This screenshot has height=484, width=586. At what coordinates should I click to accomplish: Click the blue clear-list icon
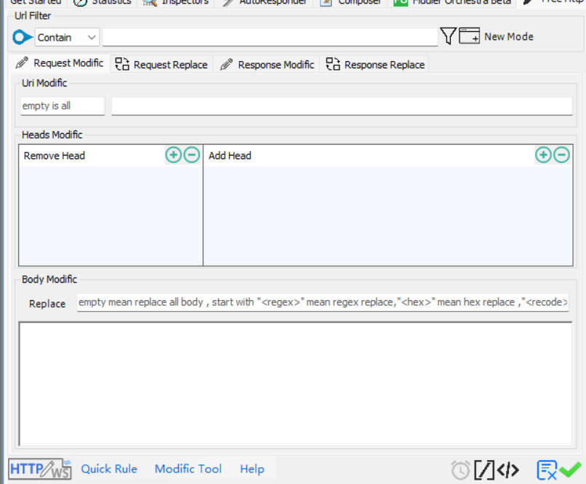click(547, 470)
